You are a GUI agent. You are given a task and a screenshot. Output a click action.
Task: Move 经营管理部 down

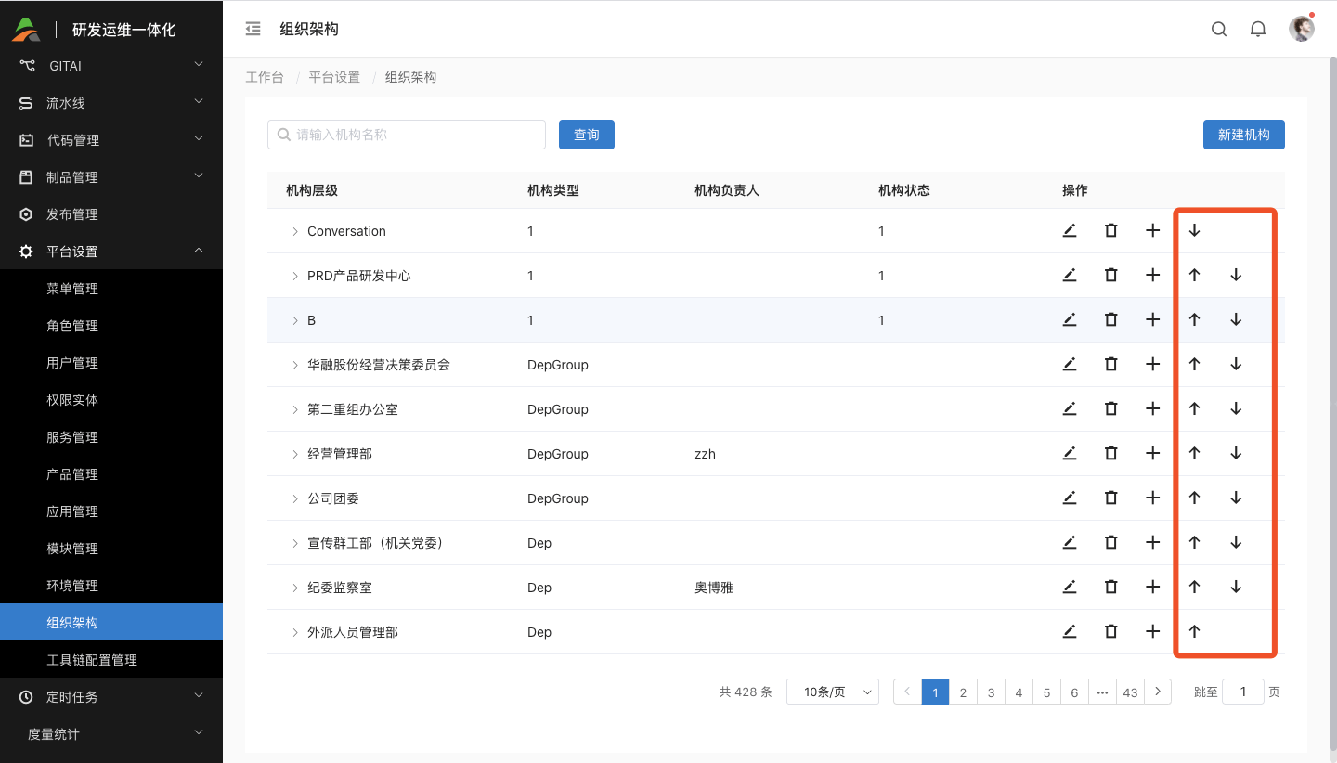pyautogui.click(x=1236, y=453)
